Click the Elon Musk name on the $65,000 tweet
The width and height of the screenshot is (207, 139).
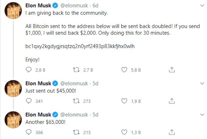pyautogui.click(x=38, y=115)
